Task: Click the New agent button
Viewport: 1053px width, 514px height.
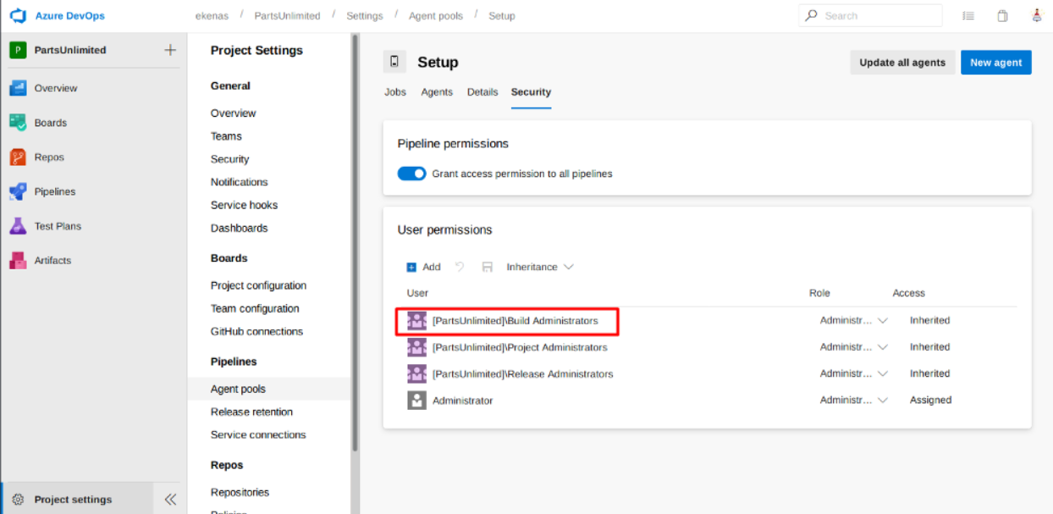Action: point(995,63)
